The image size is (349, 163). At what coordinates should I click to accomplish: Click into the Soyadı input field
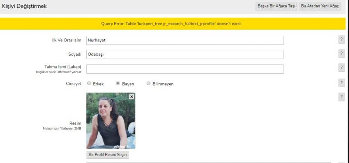pos(185,54)
